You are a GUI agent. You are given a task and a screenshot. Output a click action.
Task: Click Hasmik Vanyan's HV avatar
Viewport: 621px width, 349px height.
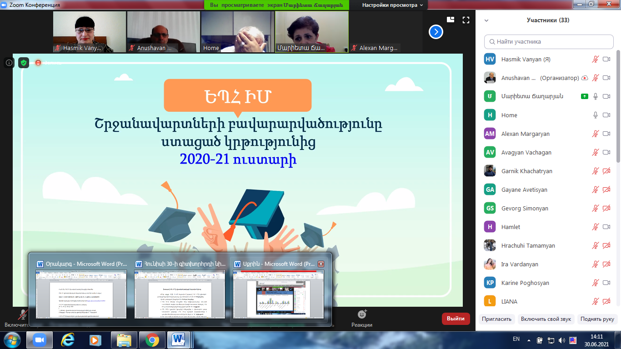pos(490,59)
